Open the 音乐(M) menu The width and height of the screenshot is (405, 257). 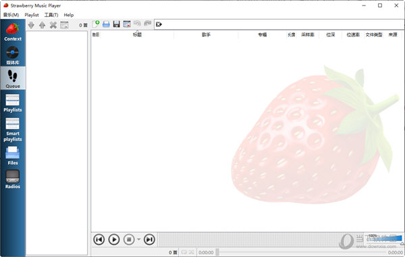(11, 15)
